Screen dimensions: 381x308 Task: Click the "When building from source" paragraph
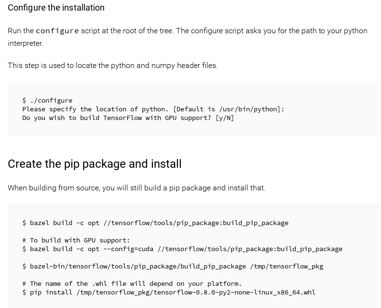coord(136,188)
